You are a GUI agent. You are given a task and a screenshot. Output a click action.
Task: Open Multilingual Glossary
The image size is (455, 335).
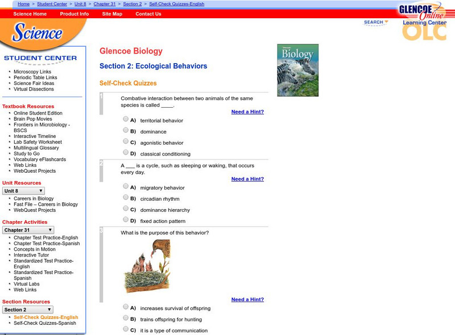point(36,148)
